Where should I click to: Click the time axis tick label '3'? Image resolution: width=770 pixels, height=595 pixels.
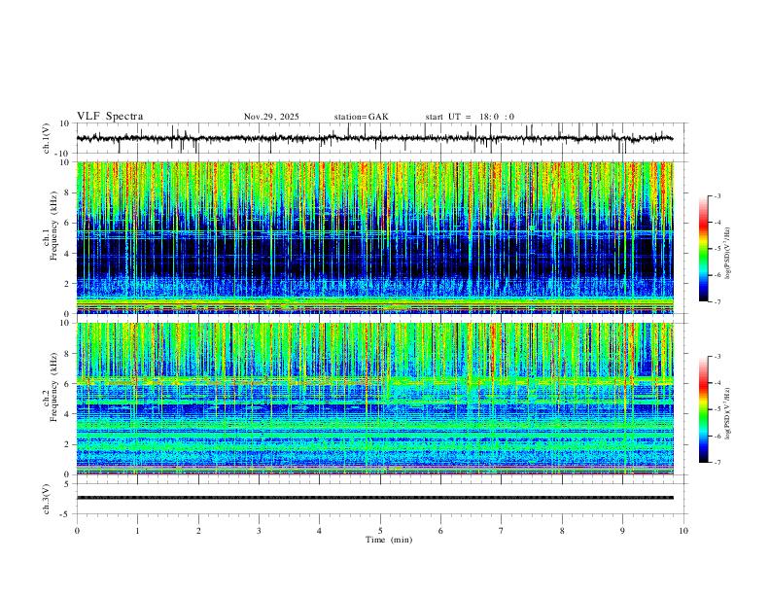click(x=259, y=531)
